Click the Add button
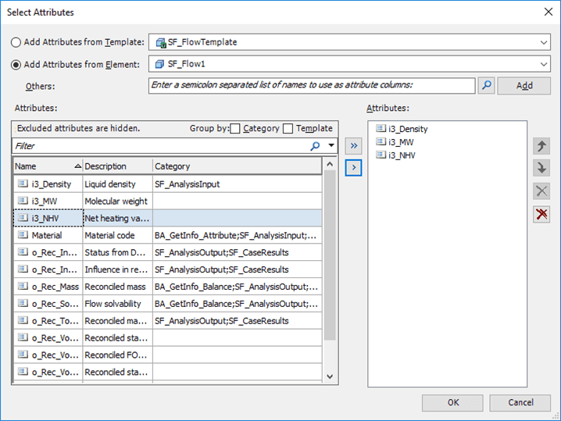Viewport: 561px width, 421px height. 523,85
